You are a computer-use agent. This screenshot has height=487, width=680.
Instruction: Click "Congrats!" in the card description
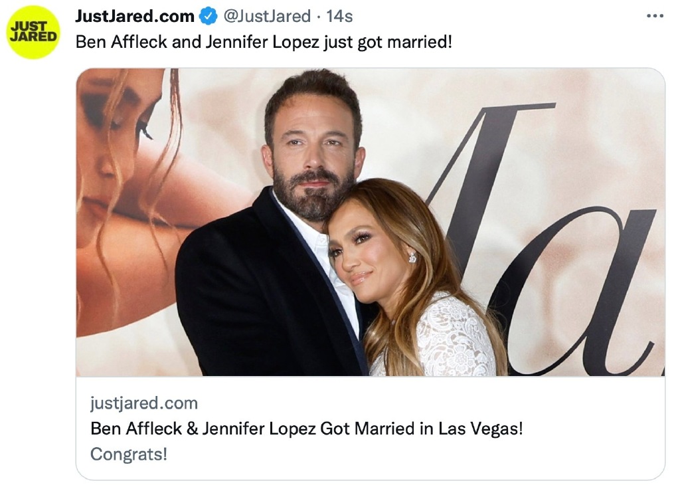(x=129, y=454)
